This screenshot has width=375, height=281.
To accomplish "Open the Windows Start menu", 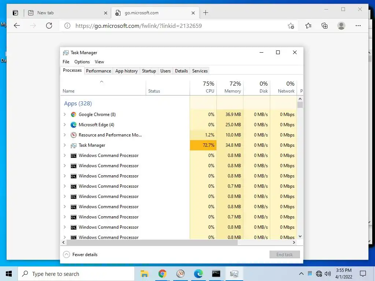I will coord(9,274).
